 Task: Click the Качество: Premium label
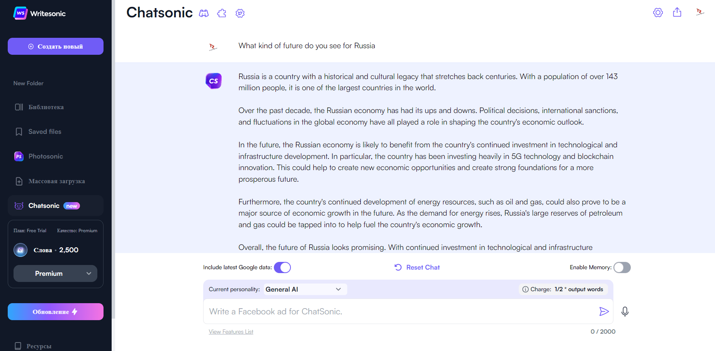point(77,231)
